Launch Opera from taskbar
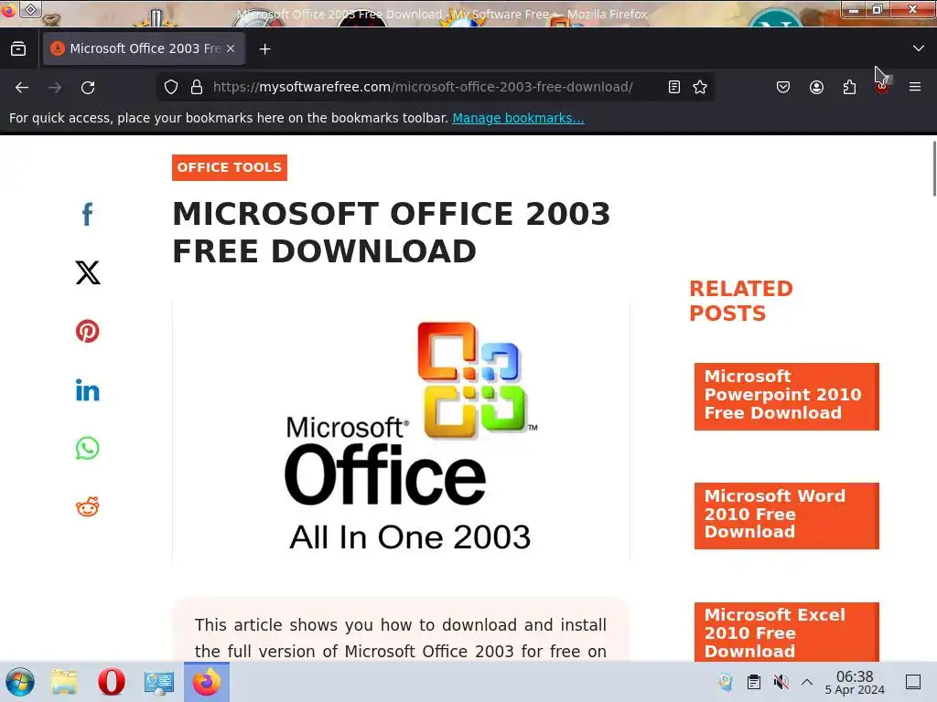The height and width of the screenshot is (702, 937). pyautogui.click(x=111, y=682)
